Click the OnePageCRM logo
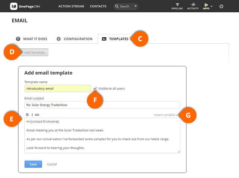 (x=25, y=6)
